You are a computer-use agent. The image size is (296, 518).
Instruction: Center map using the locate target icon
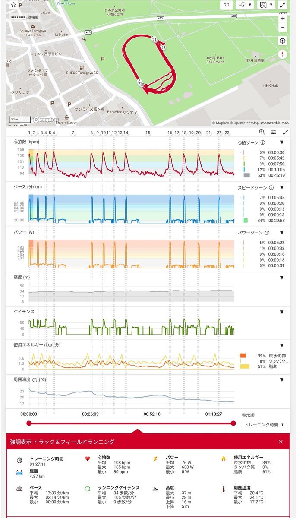[x=283, y=41]
